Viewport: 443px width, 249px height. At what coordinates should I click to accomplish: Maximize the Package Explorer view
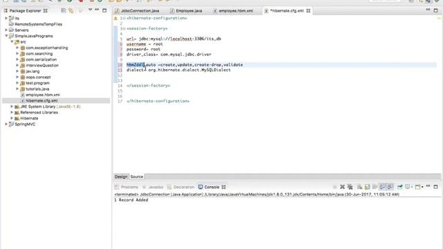tap(105, 10)
